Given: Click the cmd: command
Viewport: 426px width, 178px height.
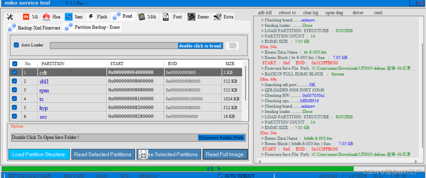Looking at the screenshot, I should coord(378,13).
